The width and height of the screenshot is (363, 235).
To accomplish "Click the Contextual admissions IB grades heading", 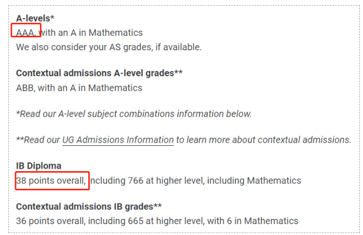I will pyautogui.click(x=89, y=206).
